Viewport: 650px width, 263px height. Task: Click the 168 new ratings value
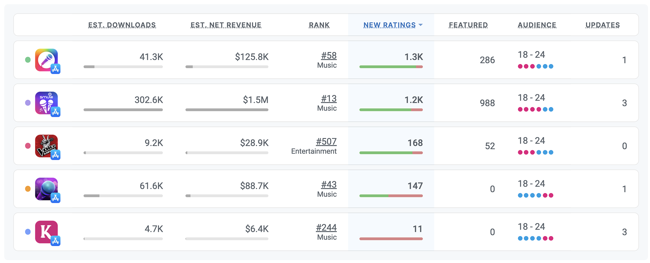[415, 143]
